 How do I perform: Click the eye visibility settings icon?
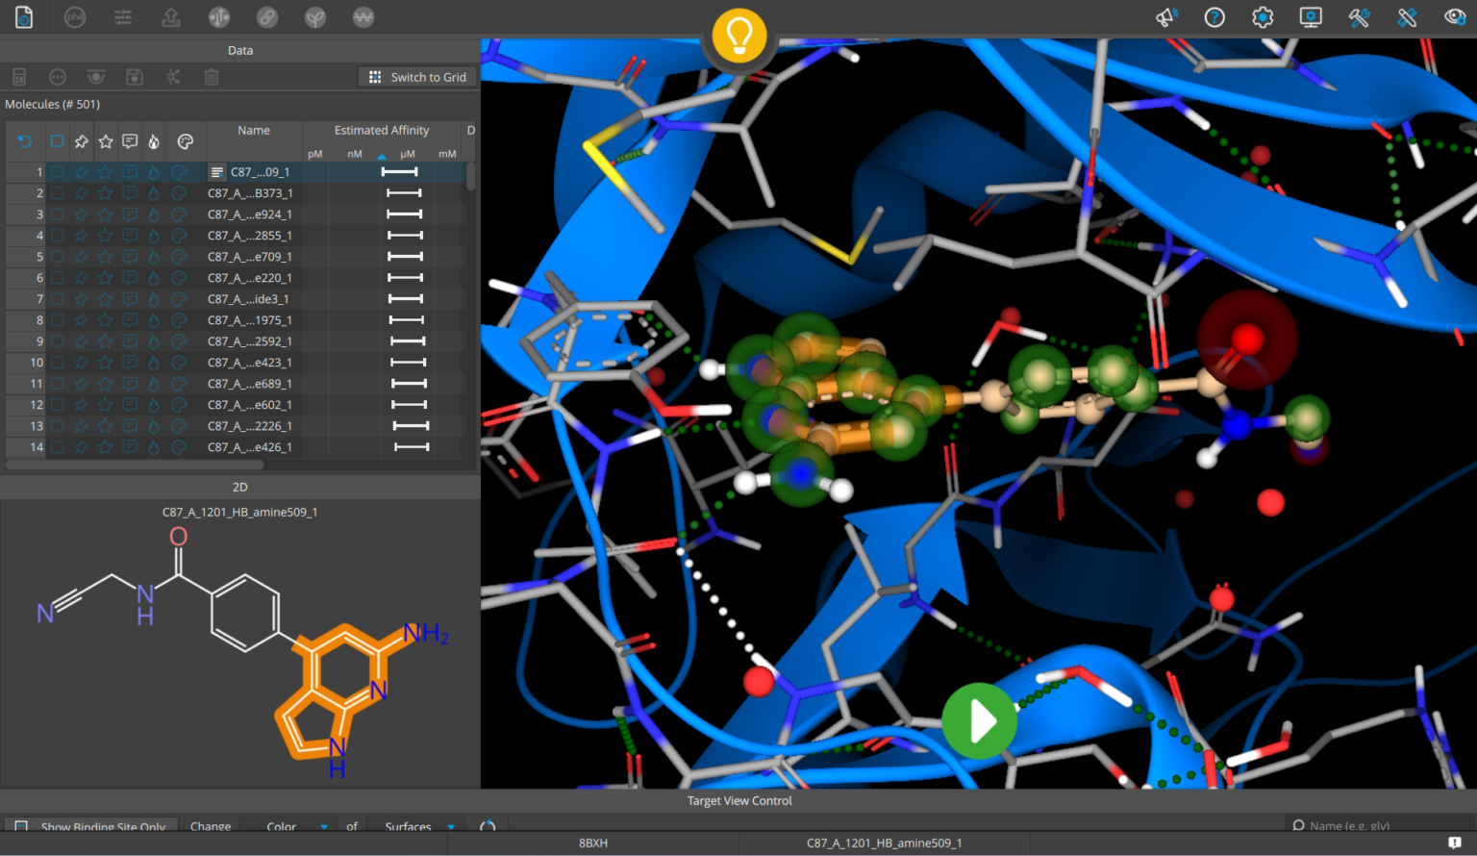tap(1455, 17)
